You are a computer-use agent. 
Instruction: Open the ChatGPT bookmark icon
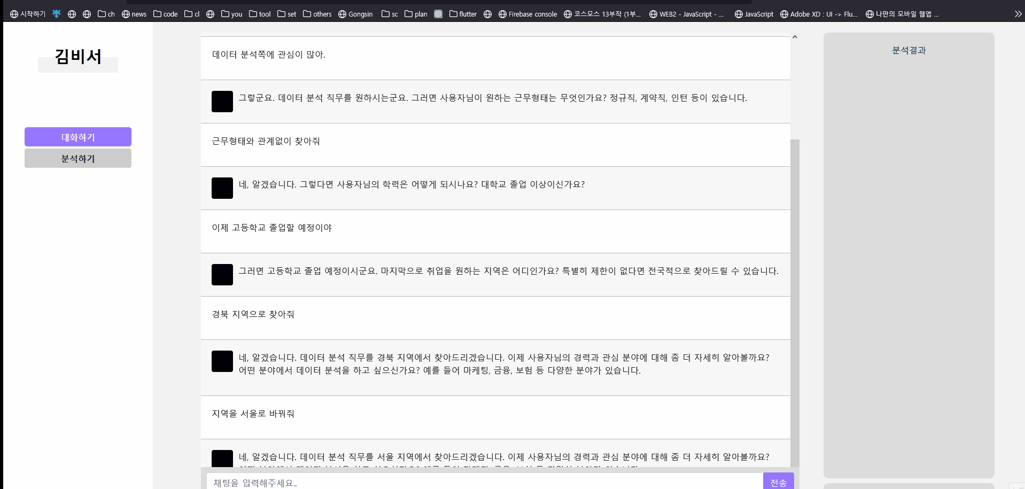(438, 14)
